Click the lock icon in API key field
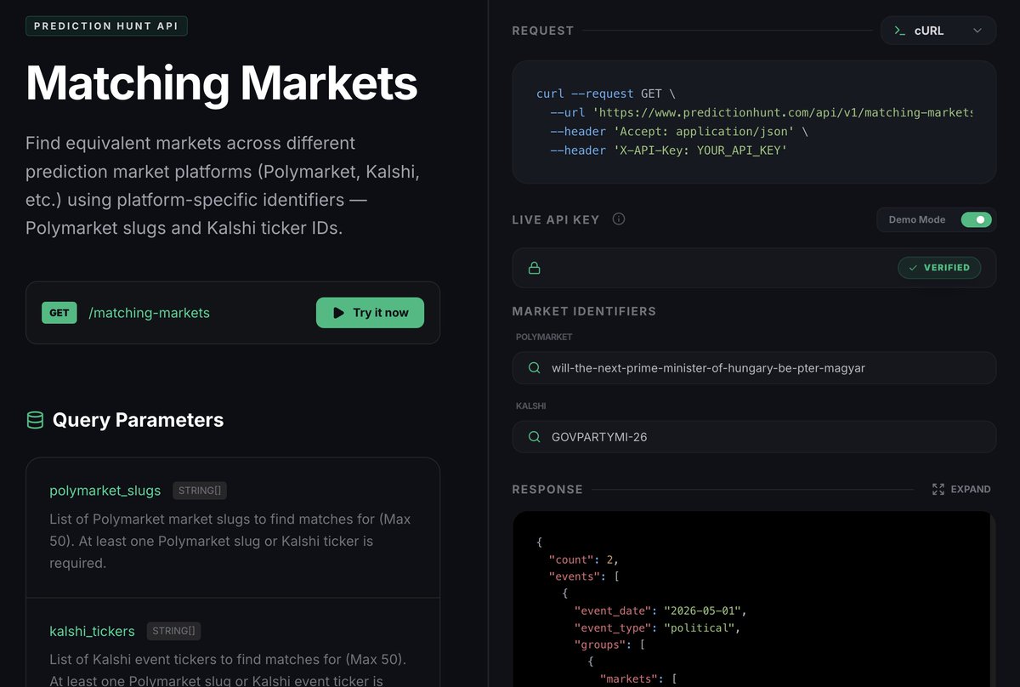This screenshot has height=687, width=1020. point(535,268)
